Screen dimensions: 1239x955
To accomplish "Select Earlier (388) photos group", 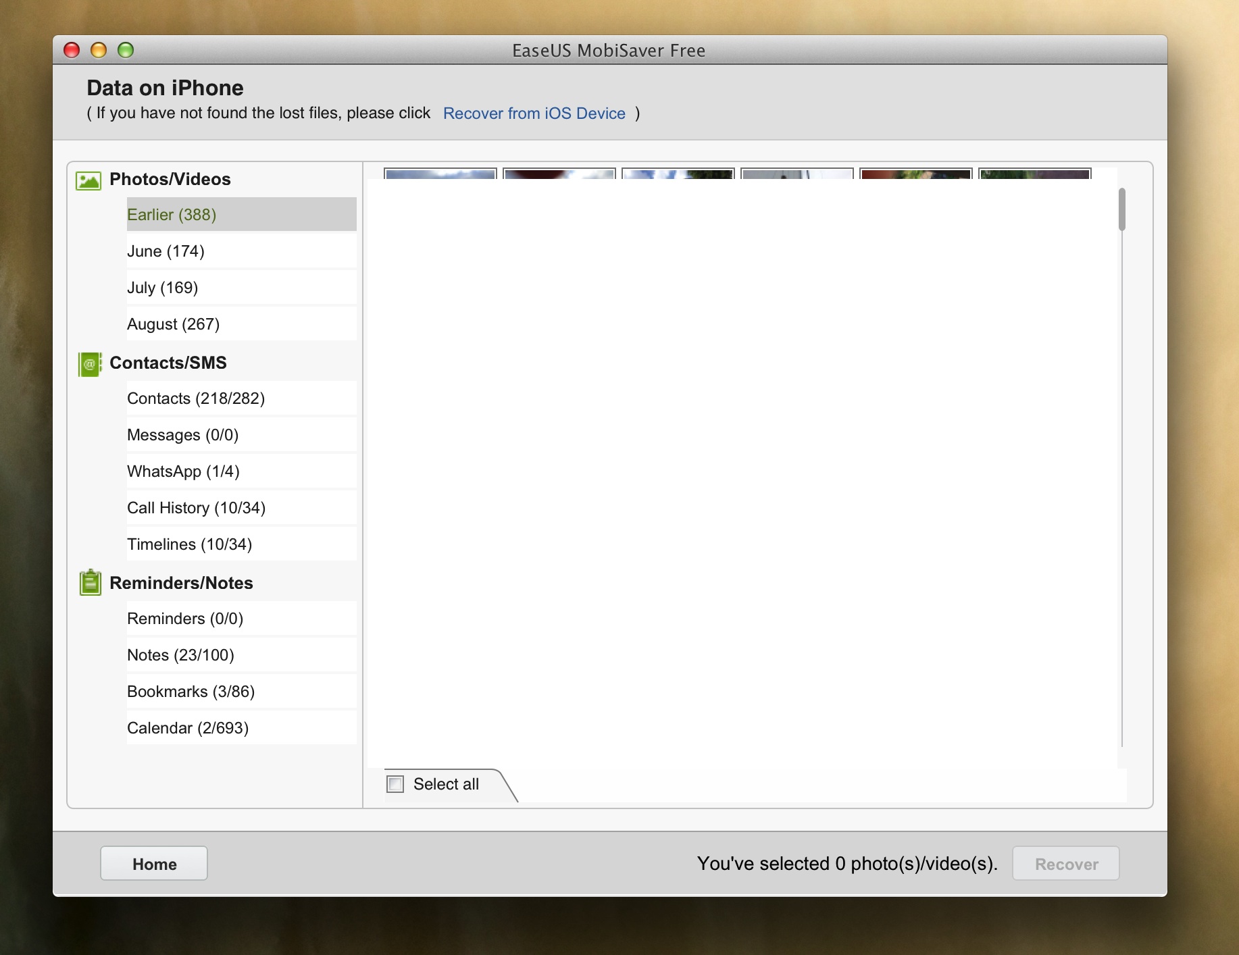I will [241, 215].
